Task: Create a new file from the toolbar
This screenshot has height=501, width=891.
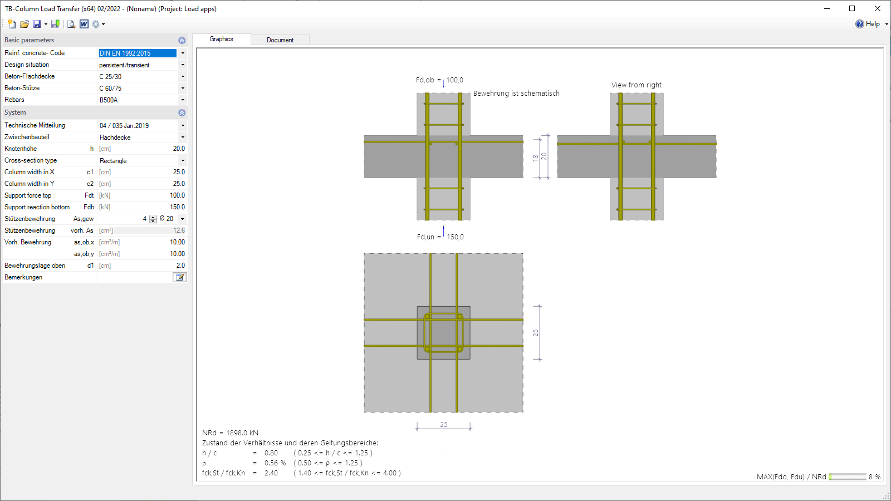Action: (12, 24)
